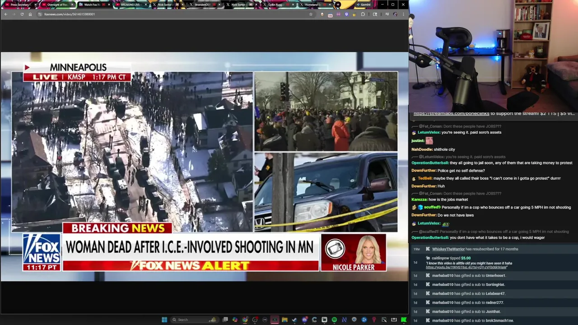This screenshot has height=325, width=578.
Task: Open the browser profile avatar
Action: pos(395,14)
